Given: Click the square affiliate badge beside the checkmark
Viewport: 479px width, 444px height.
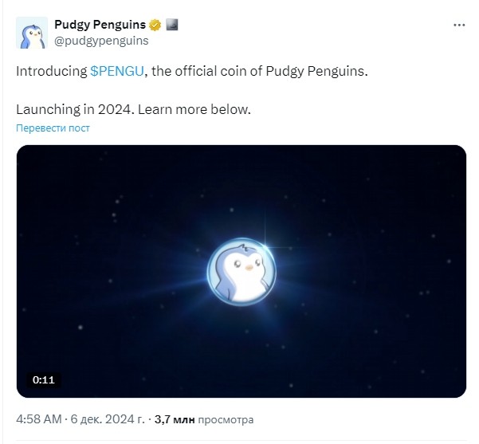Looking at the screenshot, I should point(172,25).
